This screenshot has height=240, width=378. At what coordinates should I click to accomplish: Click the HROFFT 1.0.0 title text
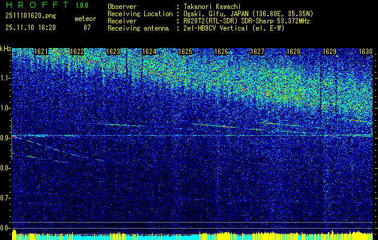coord(47,5)
